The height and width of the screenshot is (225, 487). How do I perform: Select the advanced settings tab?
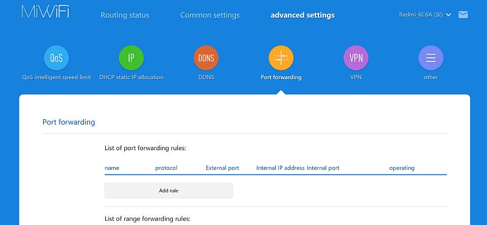pos(303,15)
